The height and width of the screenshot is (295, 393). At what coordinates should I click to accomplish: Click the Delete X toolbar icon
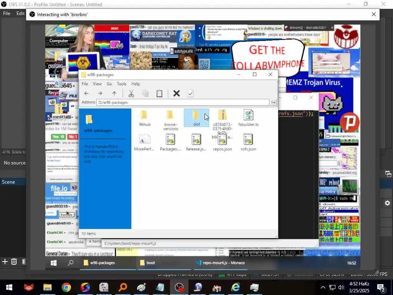[x=177, y=94]
